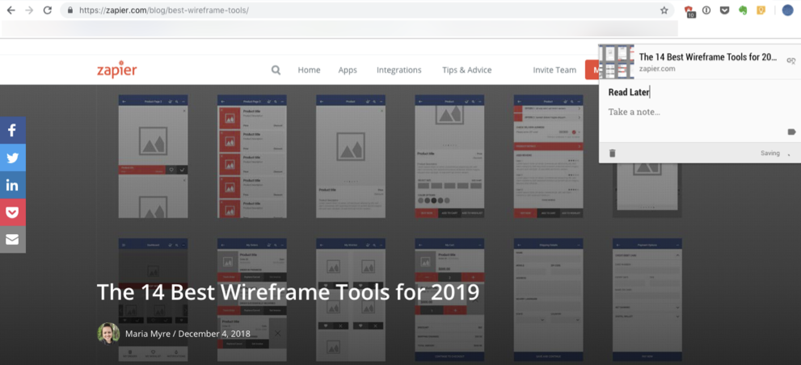Click the orange button beside Invite Team
Image resolution: width=801 pixels, height=365 pixels.
click(x=592, y=70)
